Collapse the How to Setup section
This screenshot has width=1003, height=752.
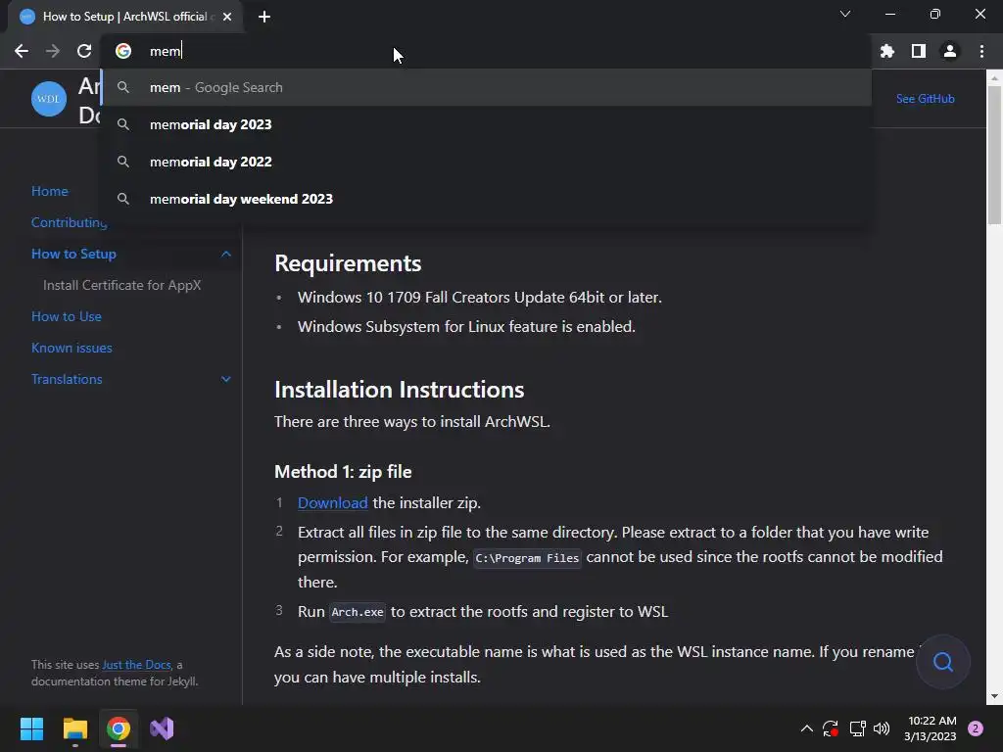click(226, 254)
